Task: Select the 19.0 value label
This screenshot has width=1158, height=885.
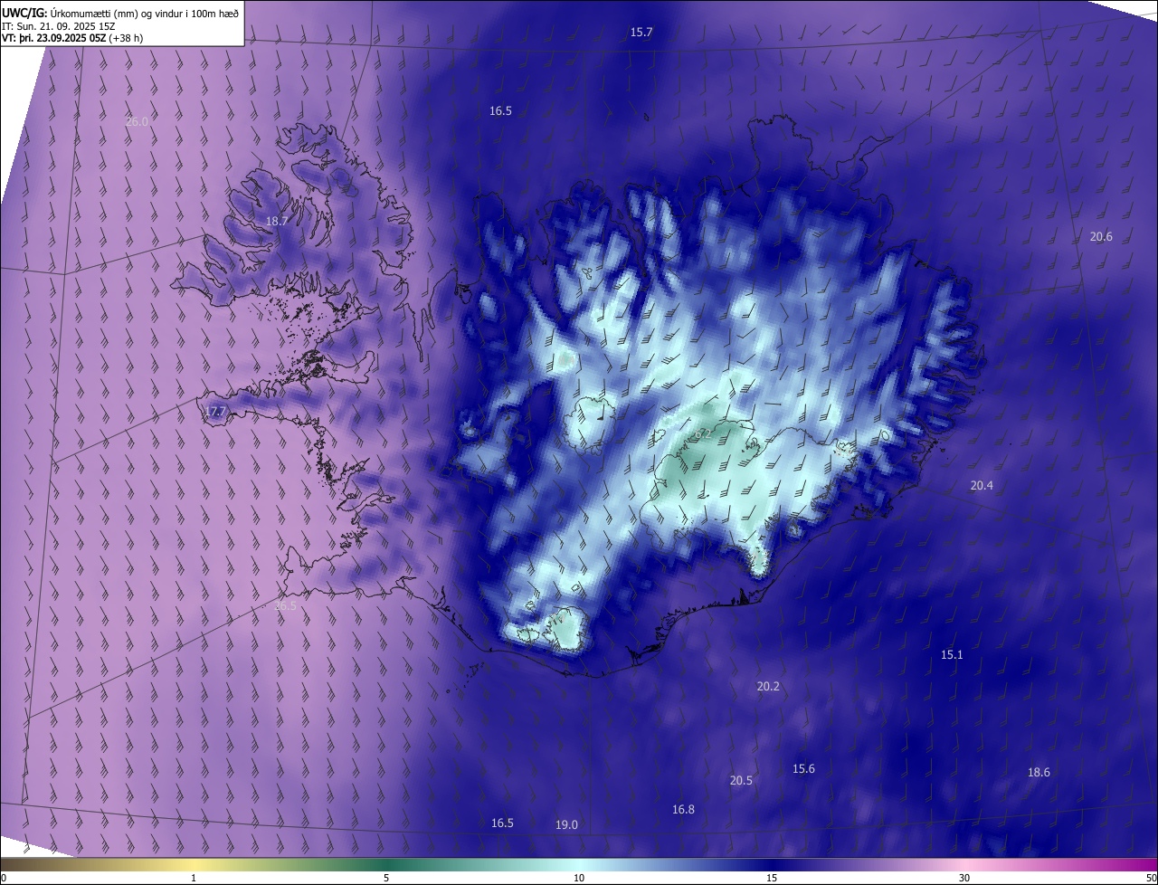Action: tap(566, 824)
